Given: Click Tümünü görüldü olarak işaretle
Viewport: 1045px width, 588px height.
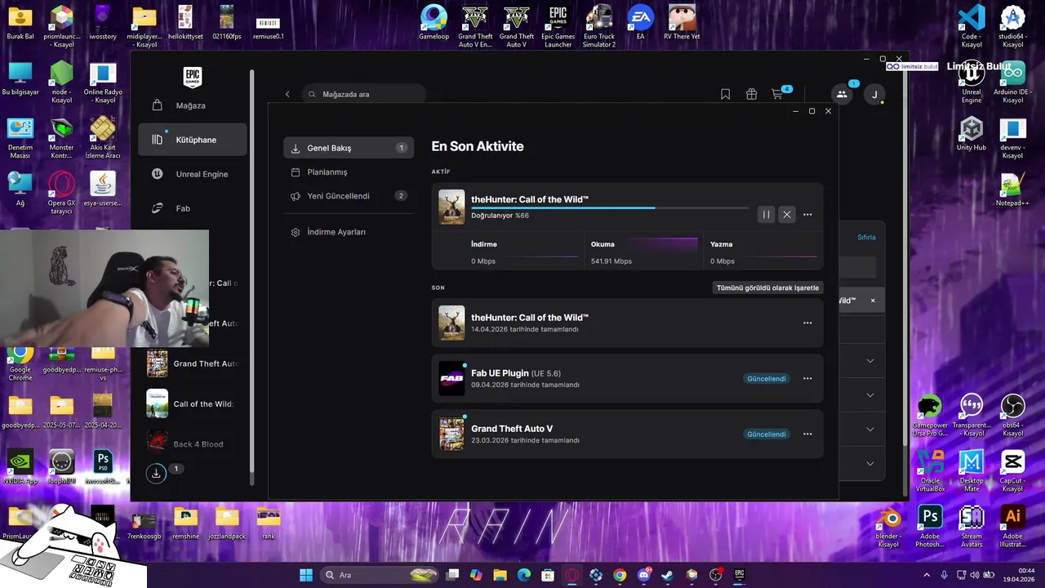Looking at the screenshot, I should 767,287.
